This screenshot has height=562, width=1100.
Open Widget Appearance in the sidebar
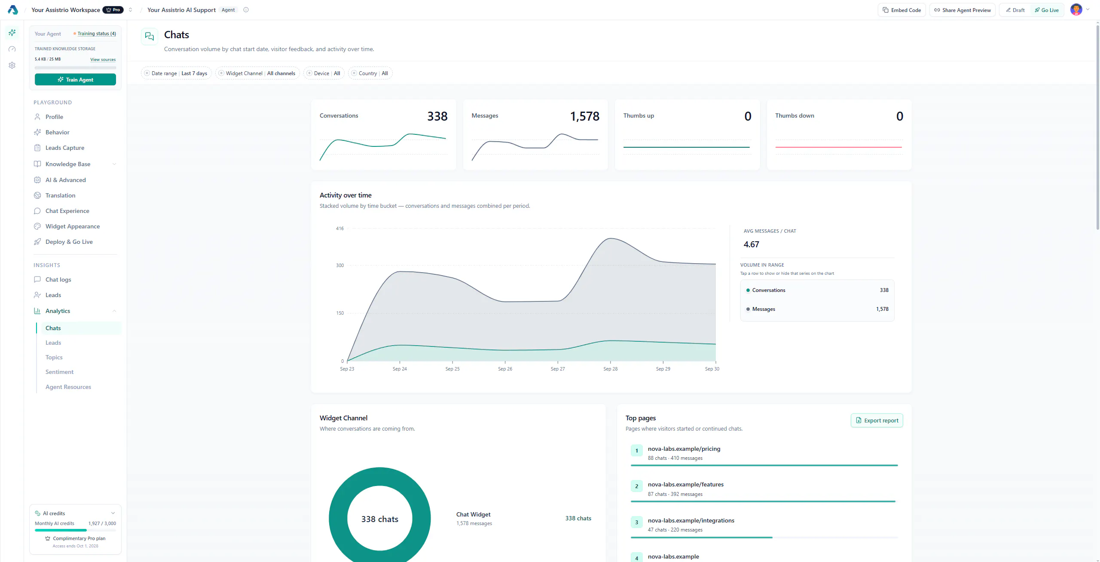click(75, 226)
